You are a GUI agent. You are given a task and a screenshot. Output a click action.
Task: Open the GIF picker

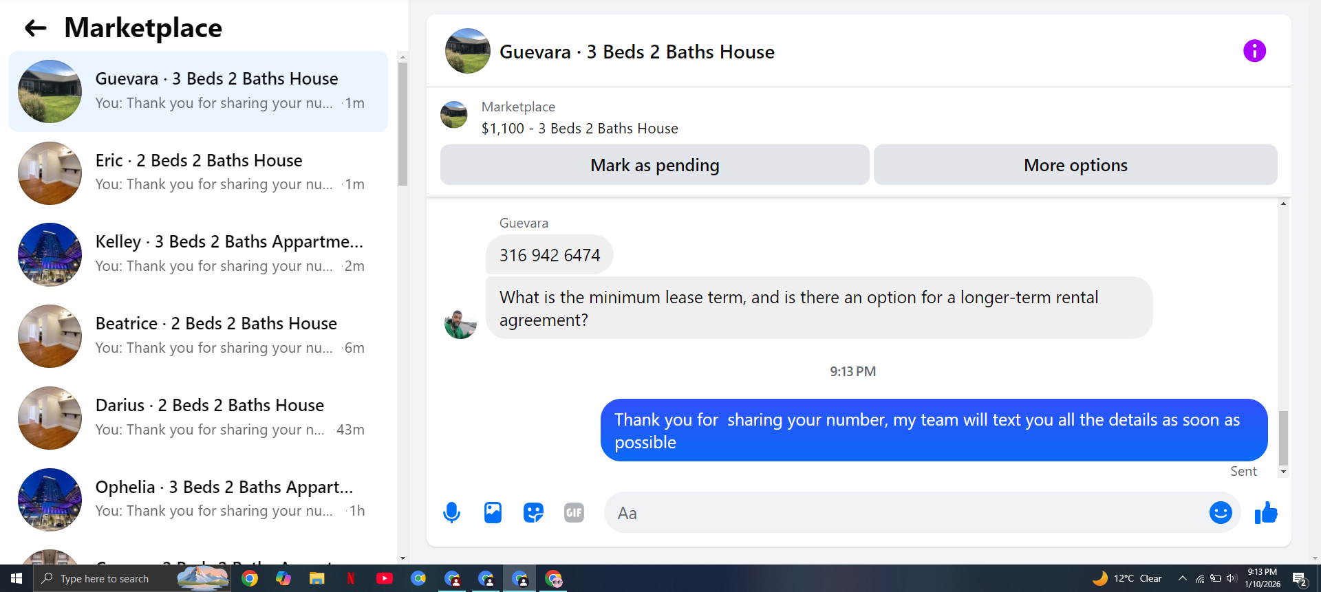tap(574, 512)
